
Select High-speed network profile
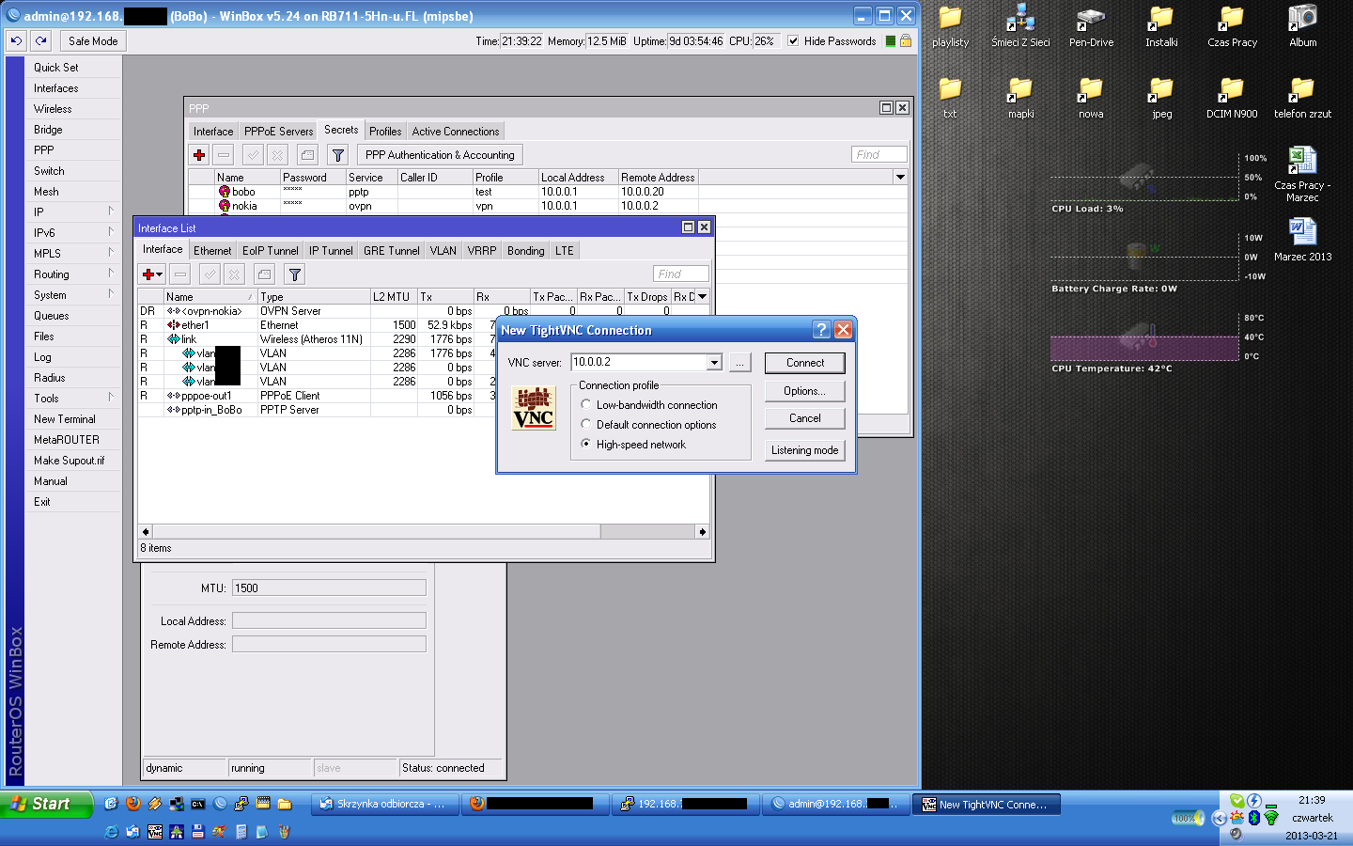[x=586, y=445]
